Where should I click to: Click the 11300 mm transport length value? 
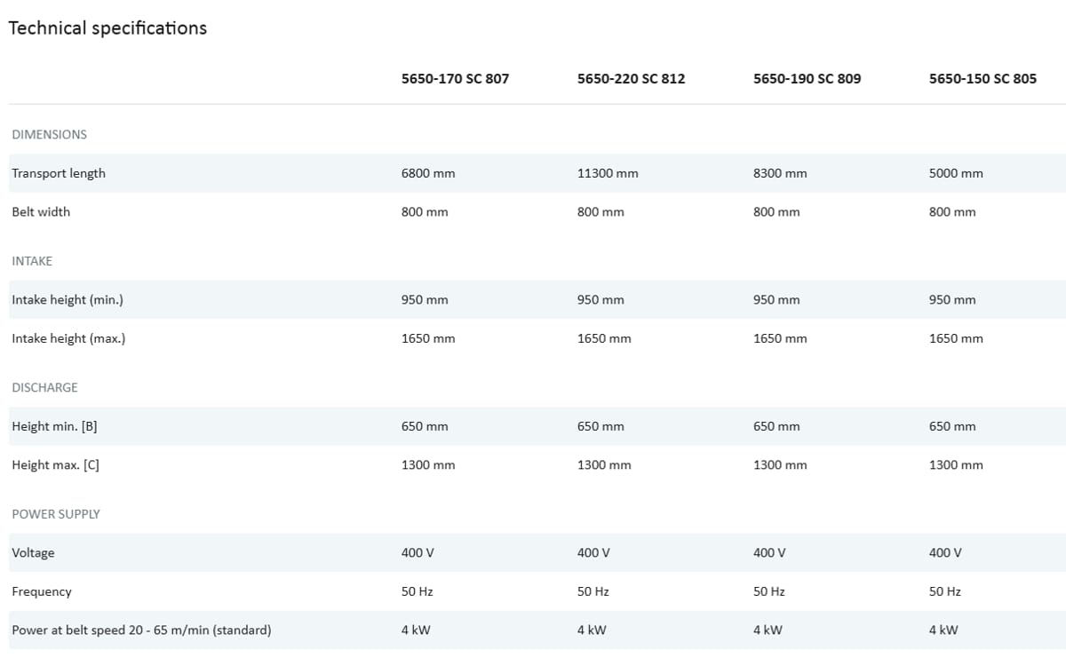(608, 173)
